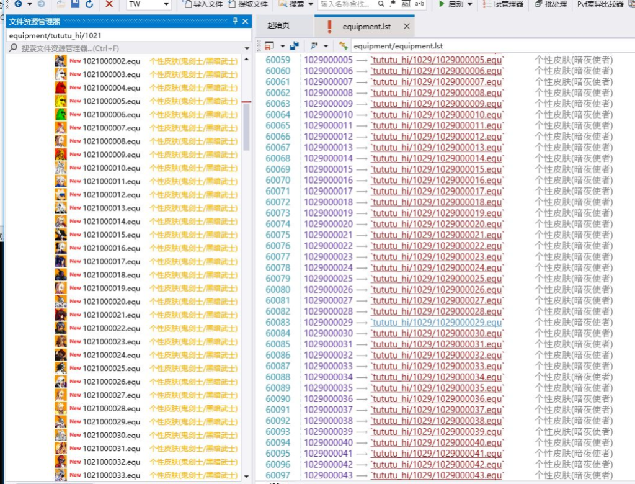Screen dimensions: 635x484
Task: Click the save icon in editor toolbar
Action: 293,46
